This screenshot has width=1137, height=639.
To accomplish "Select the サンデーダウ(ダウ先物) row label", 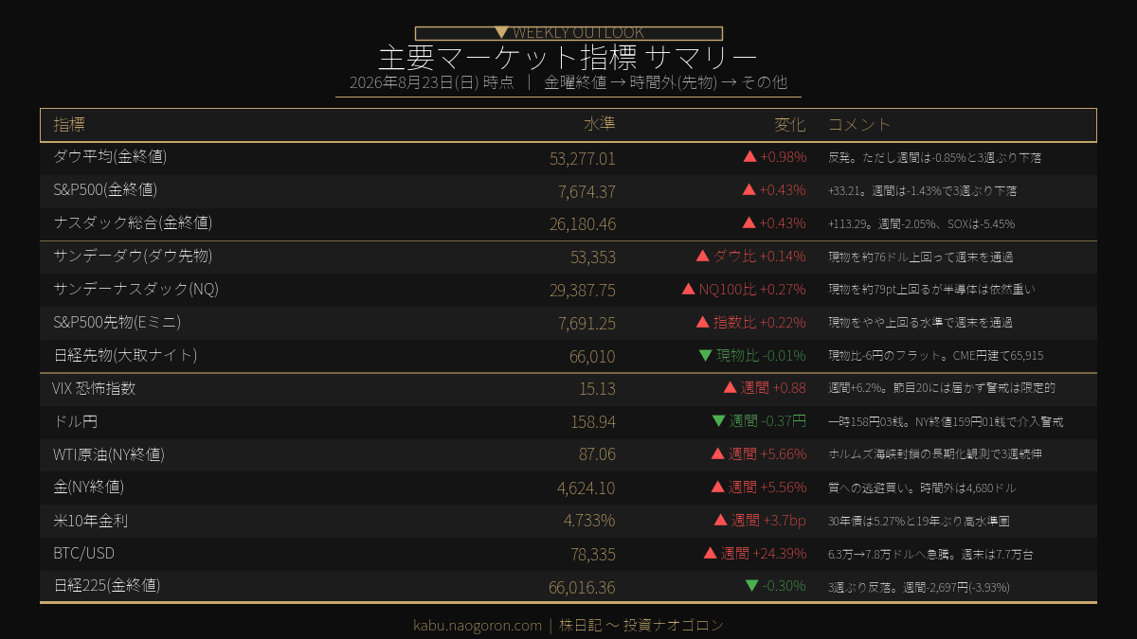I will coord(133,257).
